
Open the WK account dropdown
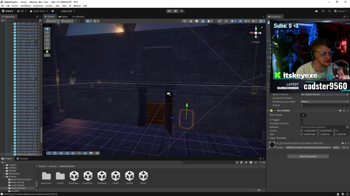pyautogui.click(x=22, y=11)
